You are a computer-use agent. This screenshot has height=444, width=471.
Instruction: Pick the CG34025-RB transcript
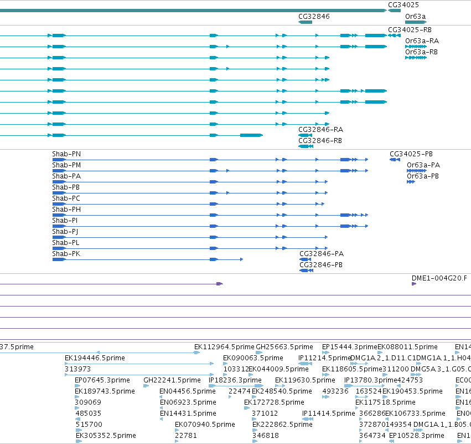pyautogui.click(x=410, y=30)
